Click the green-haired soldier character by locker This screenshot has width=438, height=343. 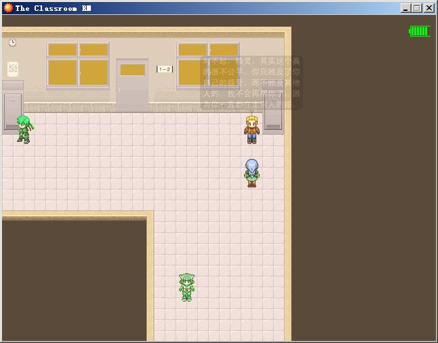tap(25, 130)
